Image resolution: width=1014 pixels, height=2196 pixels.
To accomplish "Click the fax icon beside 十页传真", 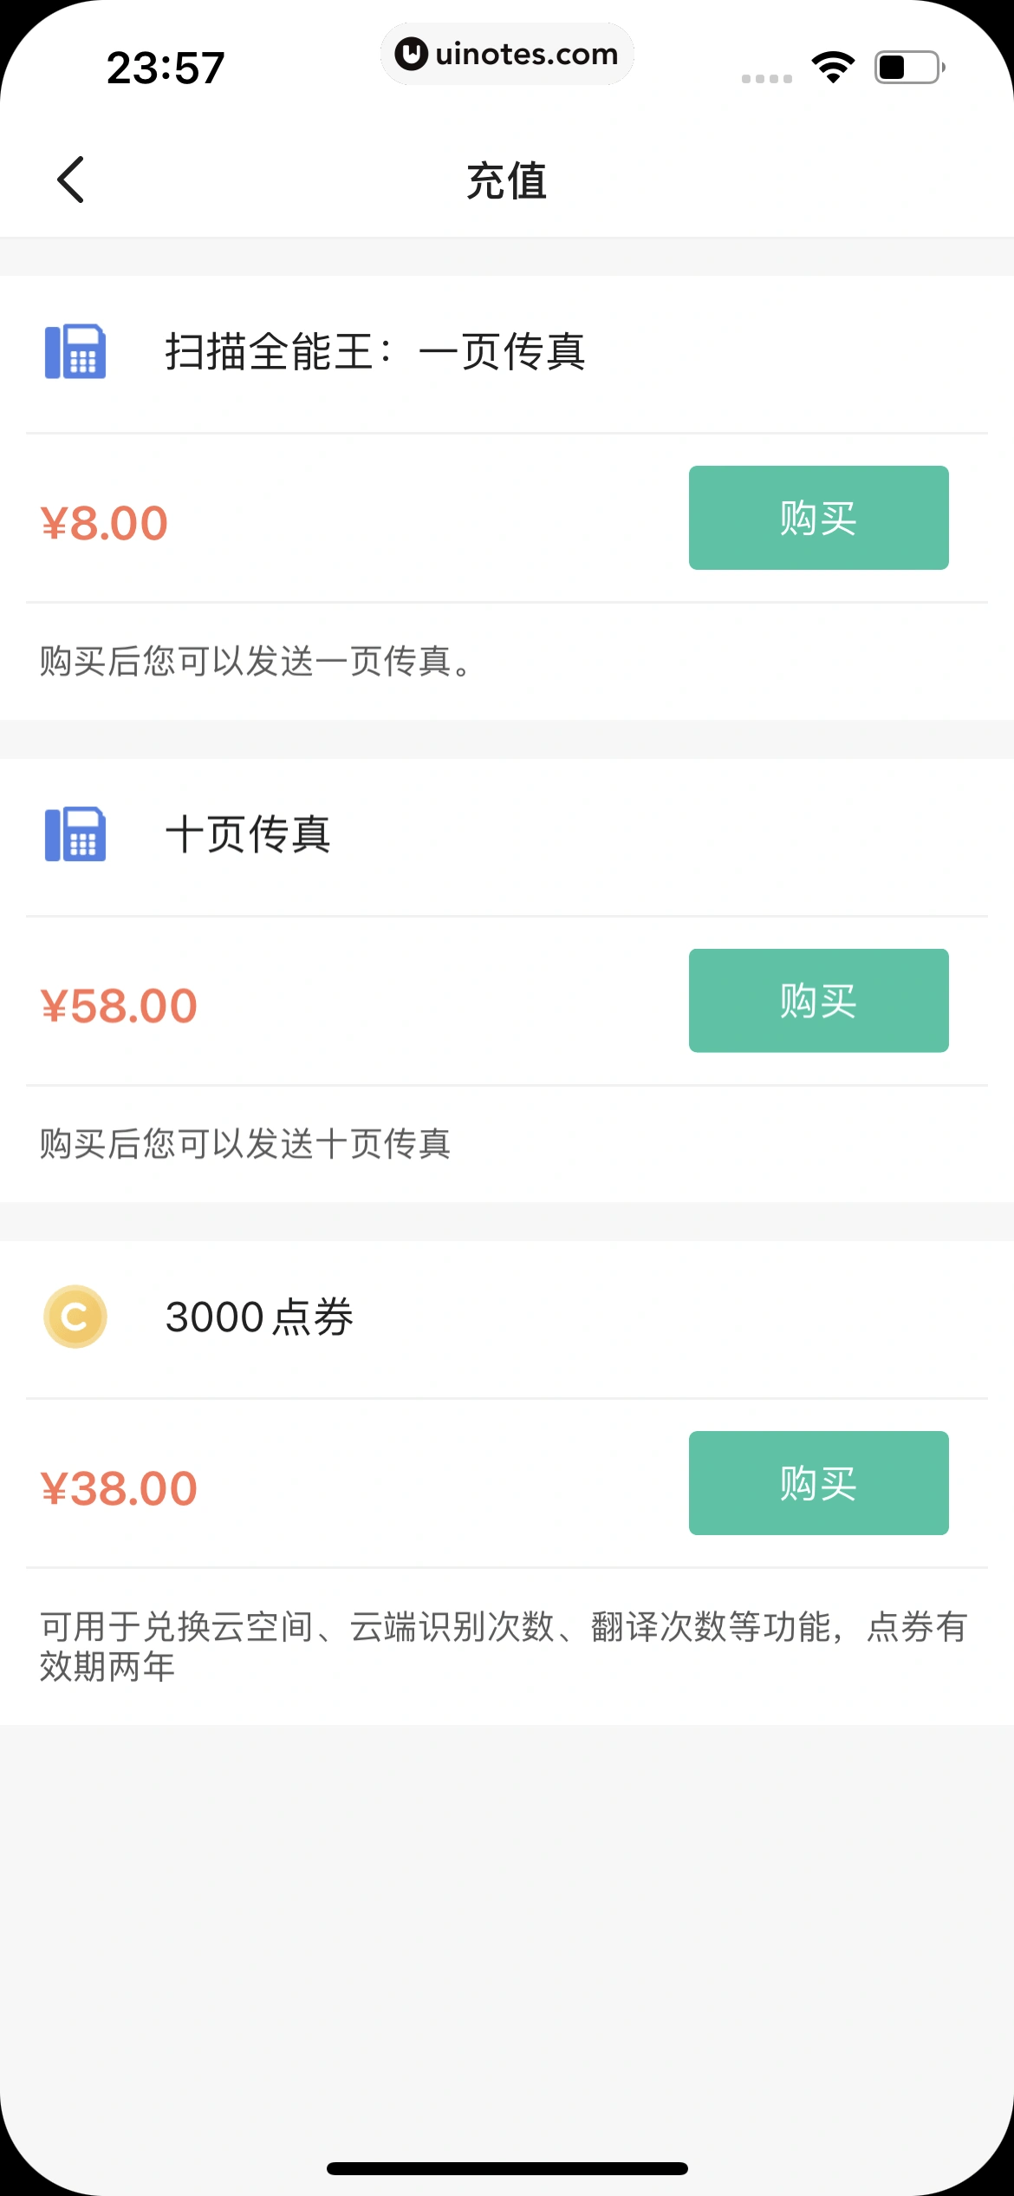I will pos(75,834).
